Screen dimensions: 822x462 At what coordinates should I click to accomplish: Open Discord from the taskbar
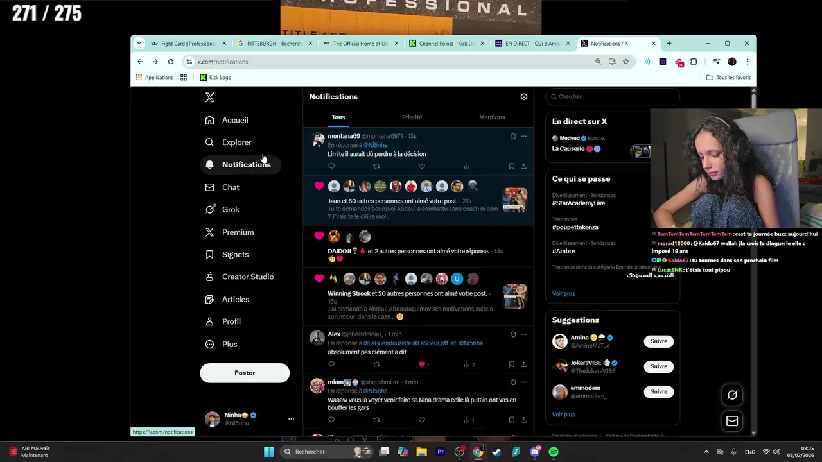tap(535, 452)
